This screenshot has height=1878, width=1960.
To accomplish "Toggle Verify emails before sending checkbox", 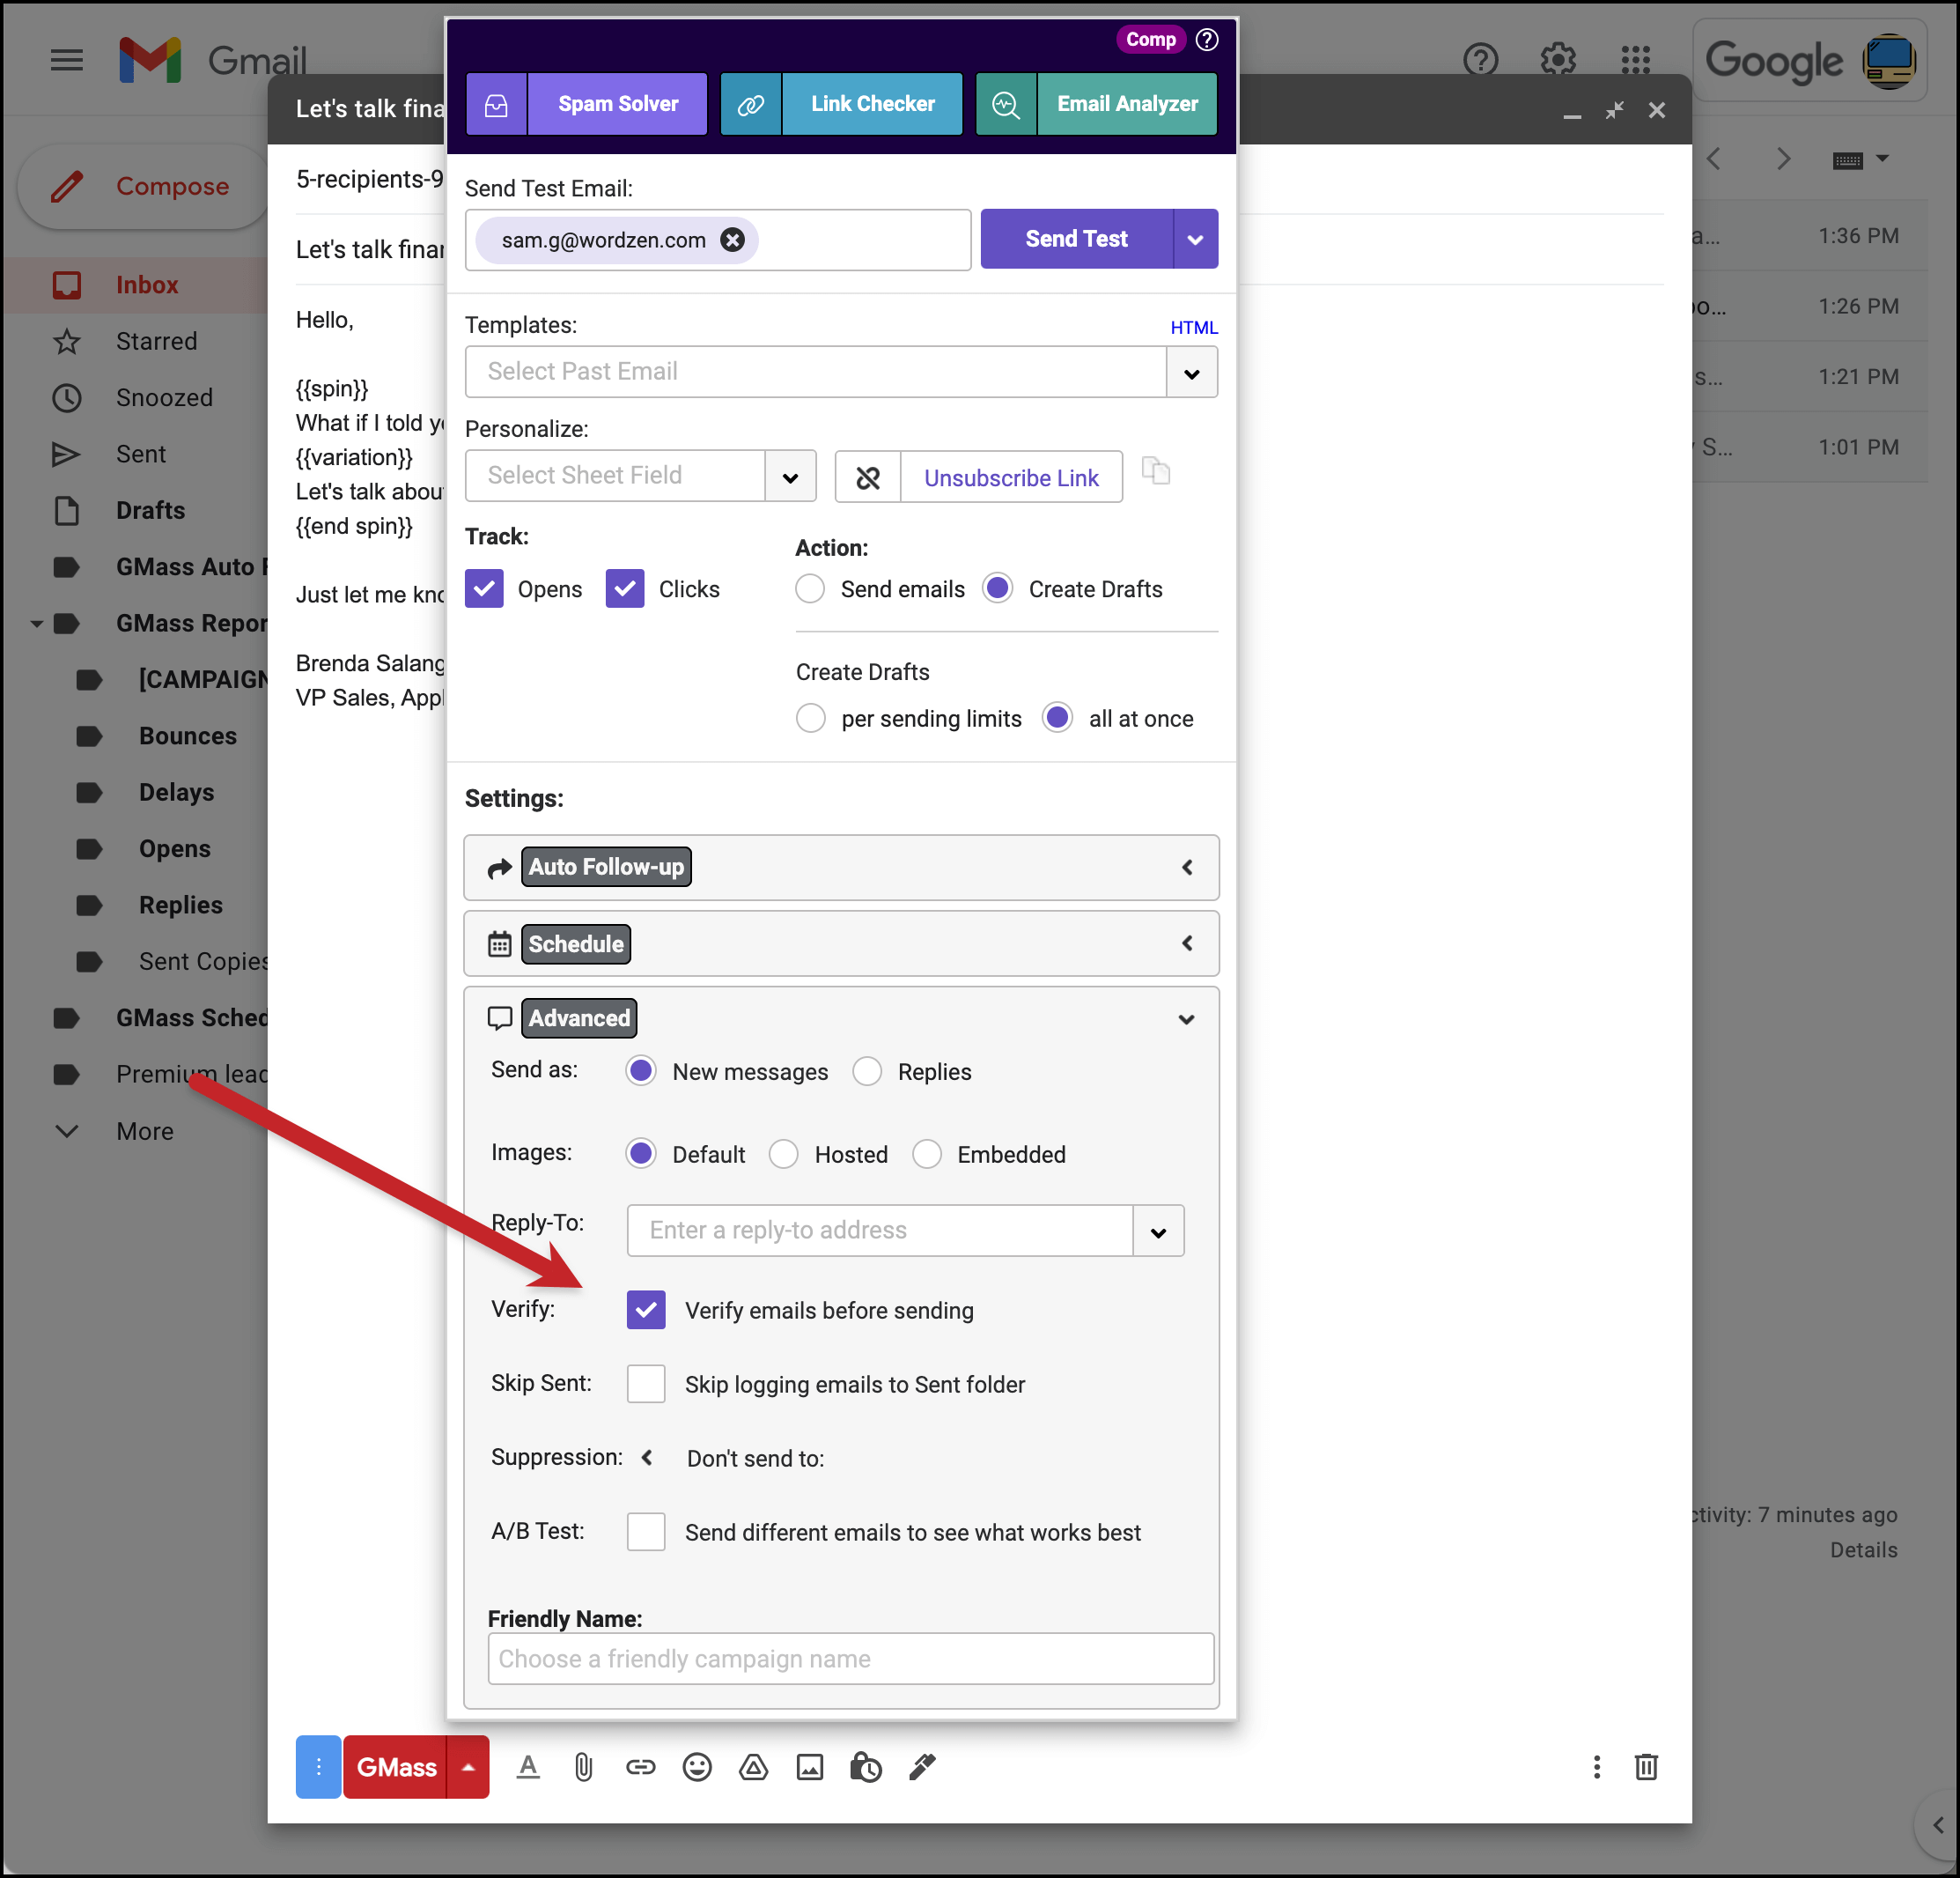I will (646, 1310).
